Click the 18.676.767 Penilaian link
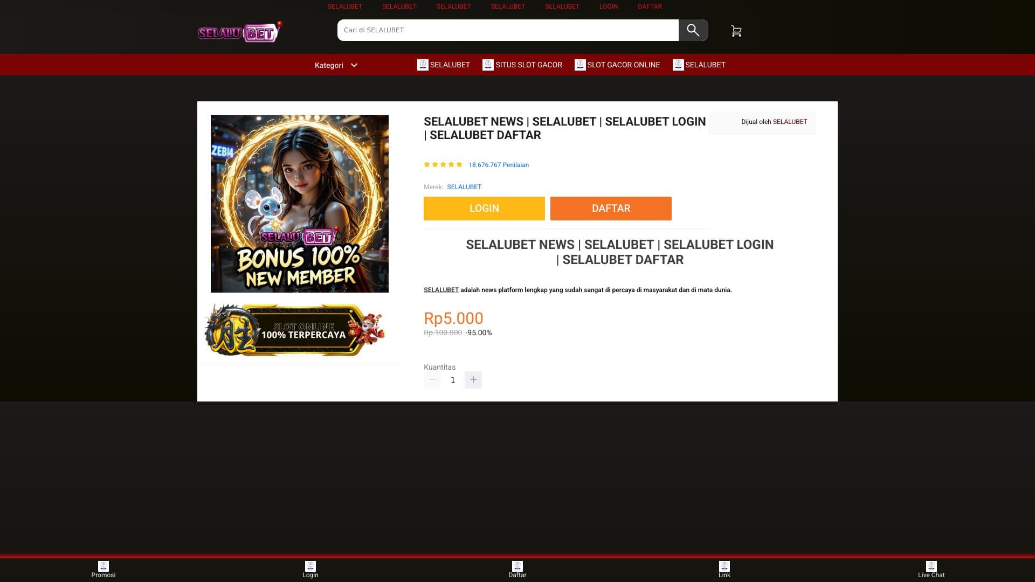Screen dimensions: 1035x582 coord(499,165)
